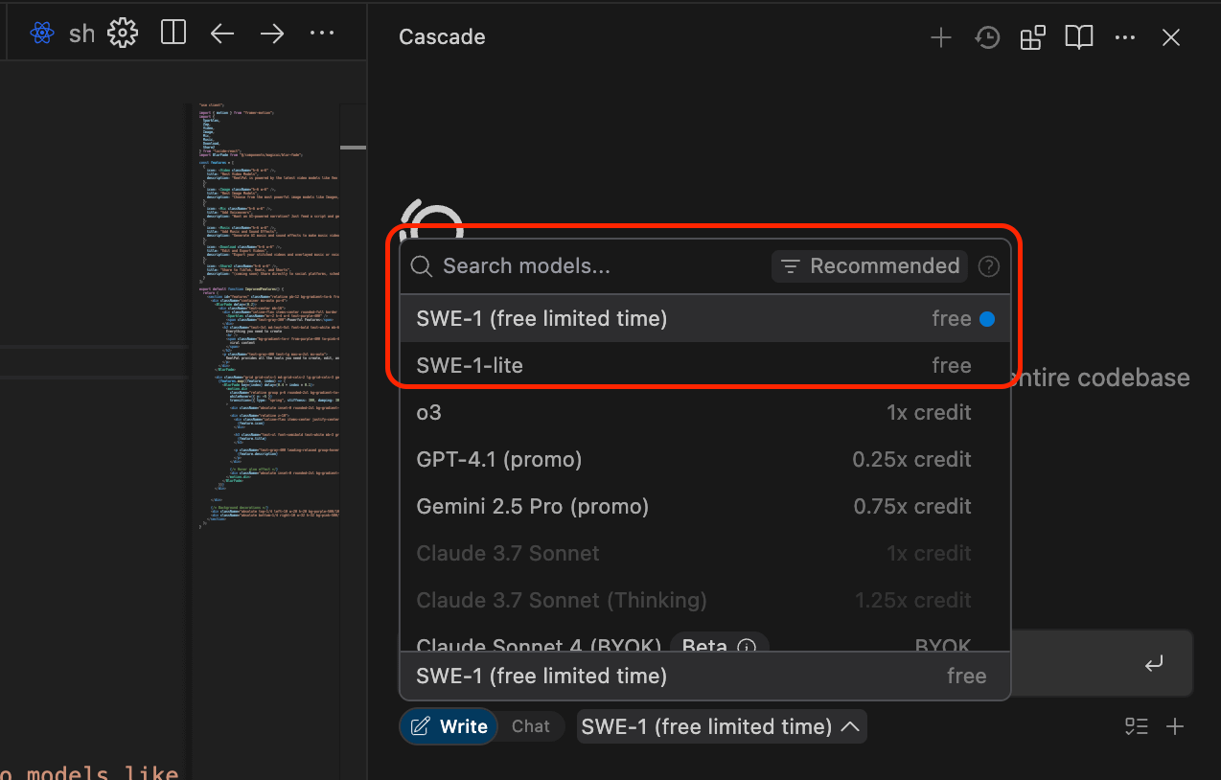1221x780 pixels.
Task: Submit message with the enter arrow button
Action: click(x=1155, y=663)
